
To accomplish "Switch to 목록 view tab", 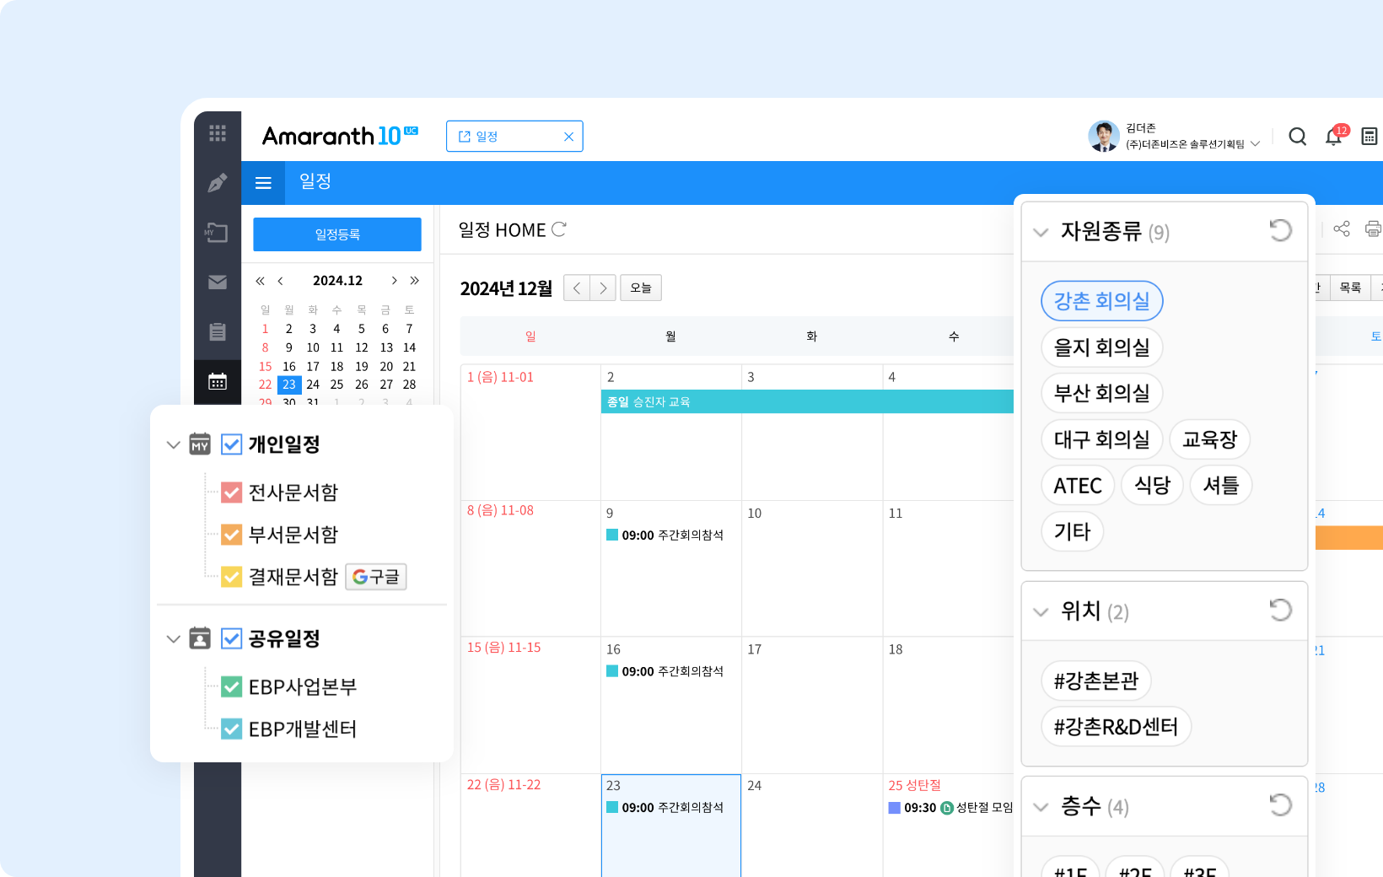I will (1350, 288).
